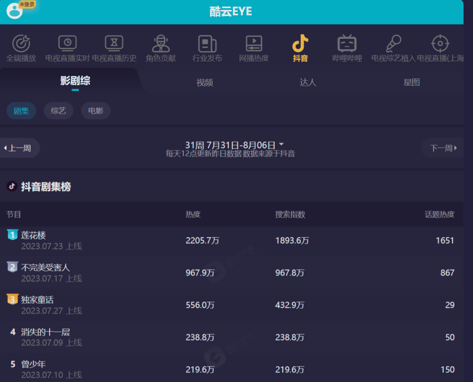Open the 星图 tab
Viewport: 473px width, 382px height.
[411, 82]
